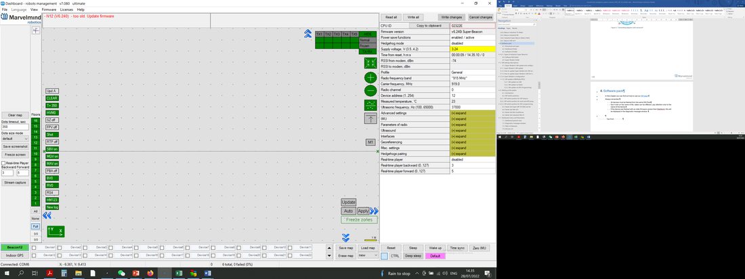Toggle the PBA off button

(51, 171)
